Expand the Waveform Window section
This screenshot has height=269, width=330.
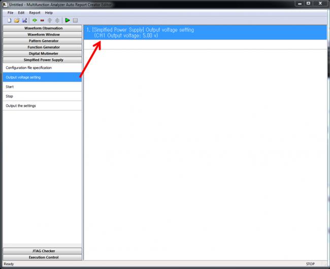coord(43,34)
